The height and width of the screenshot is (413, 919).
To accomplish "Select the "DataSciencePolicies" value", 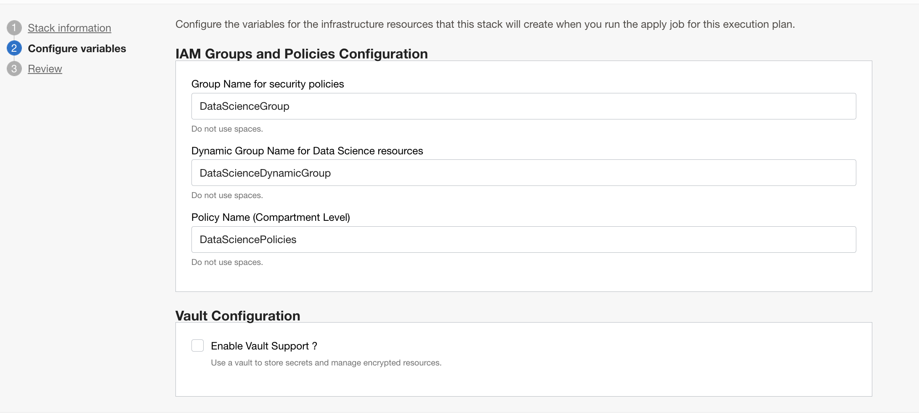I will tap(248, 239).
